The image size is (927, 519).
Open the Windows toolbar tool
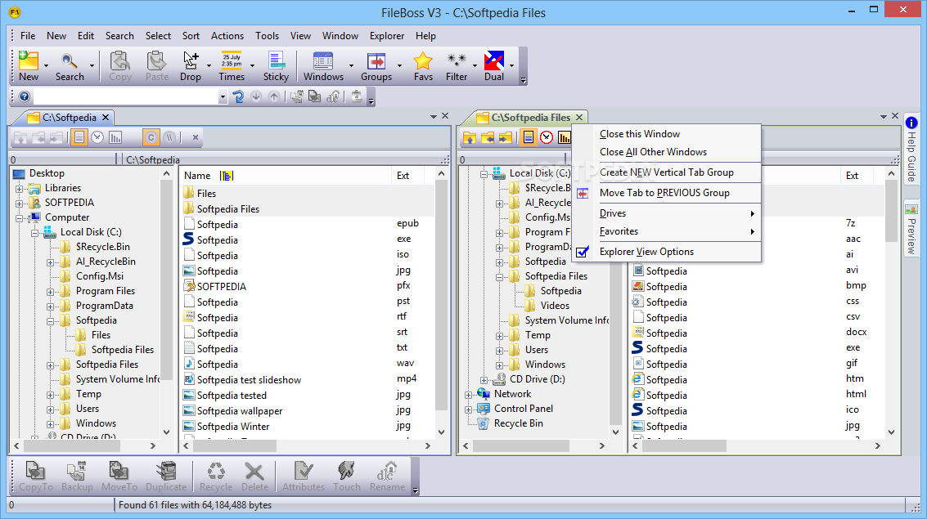coord(323,66)
